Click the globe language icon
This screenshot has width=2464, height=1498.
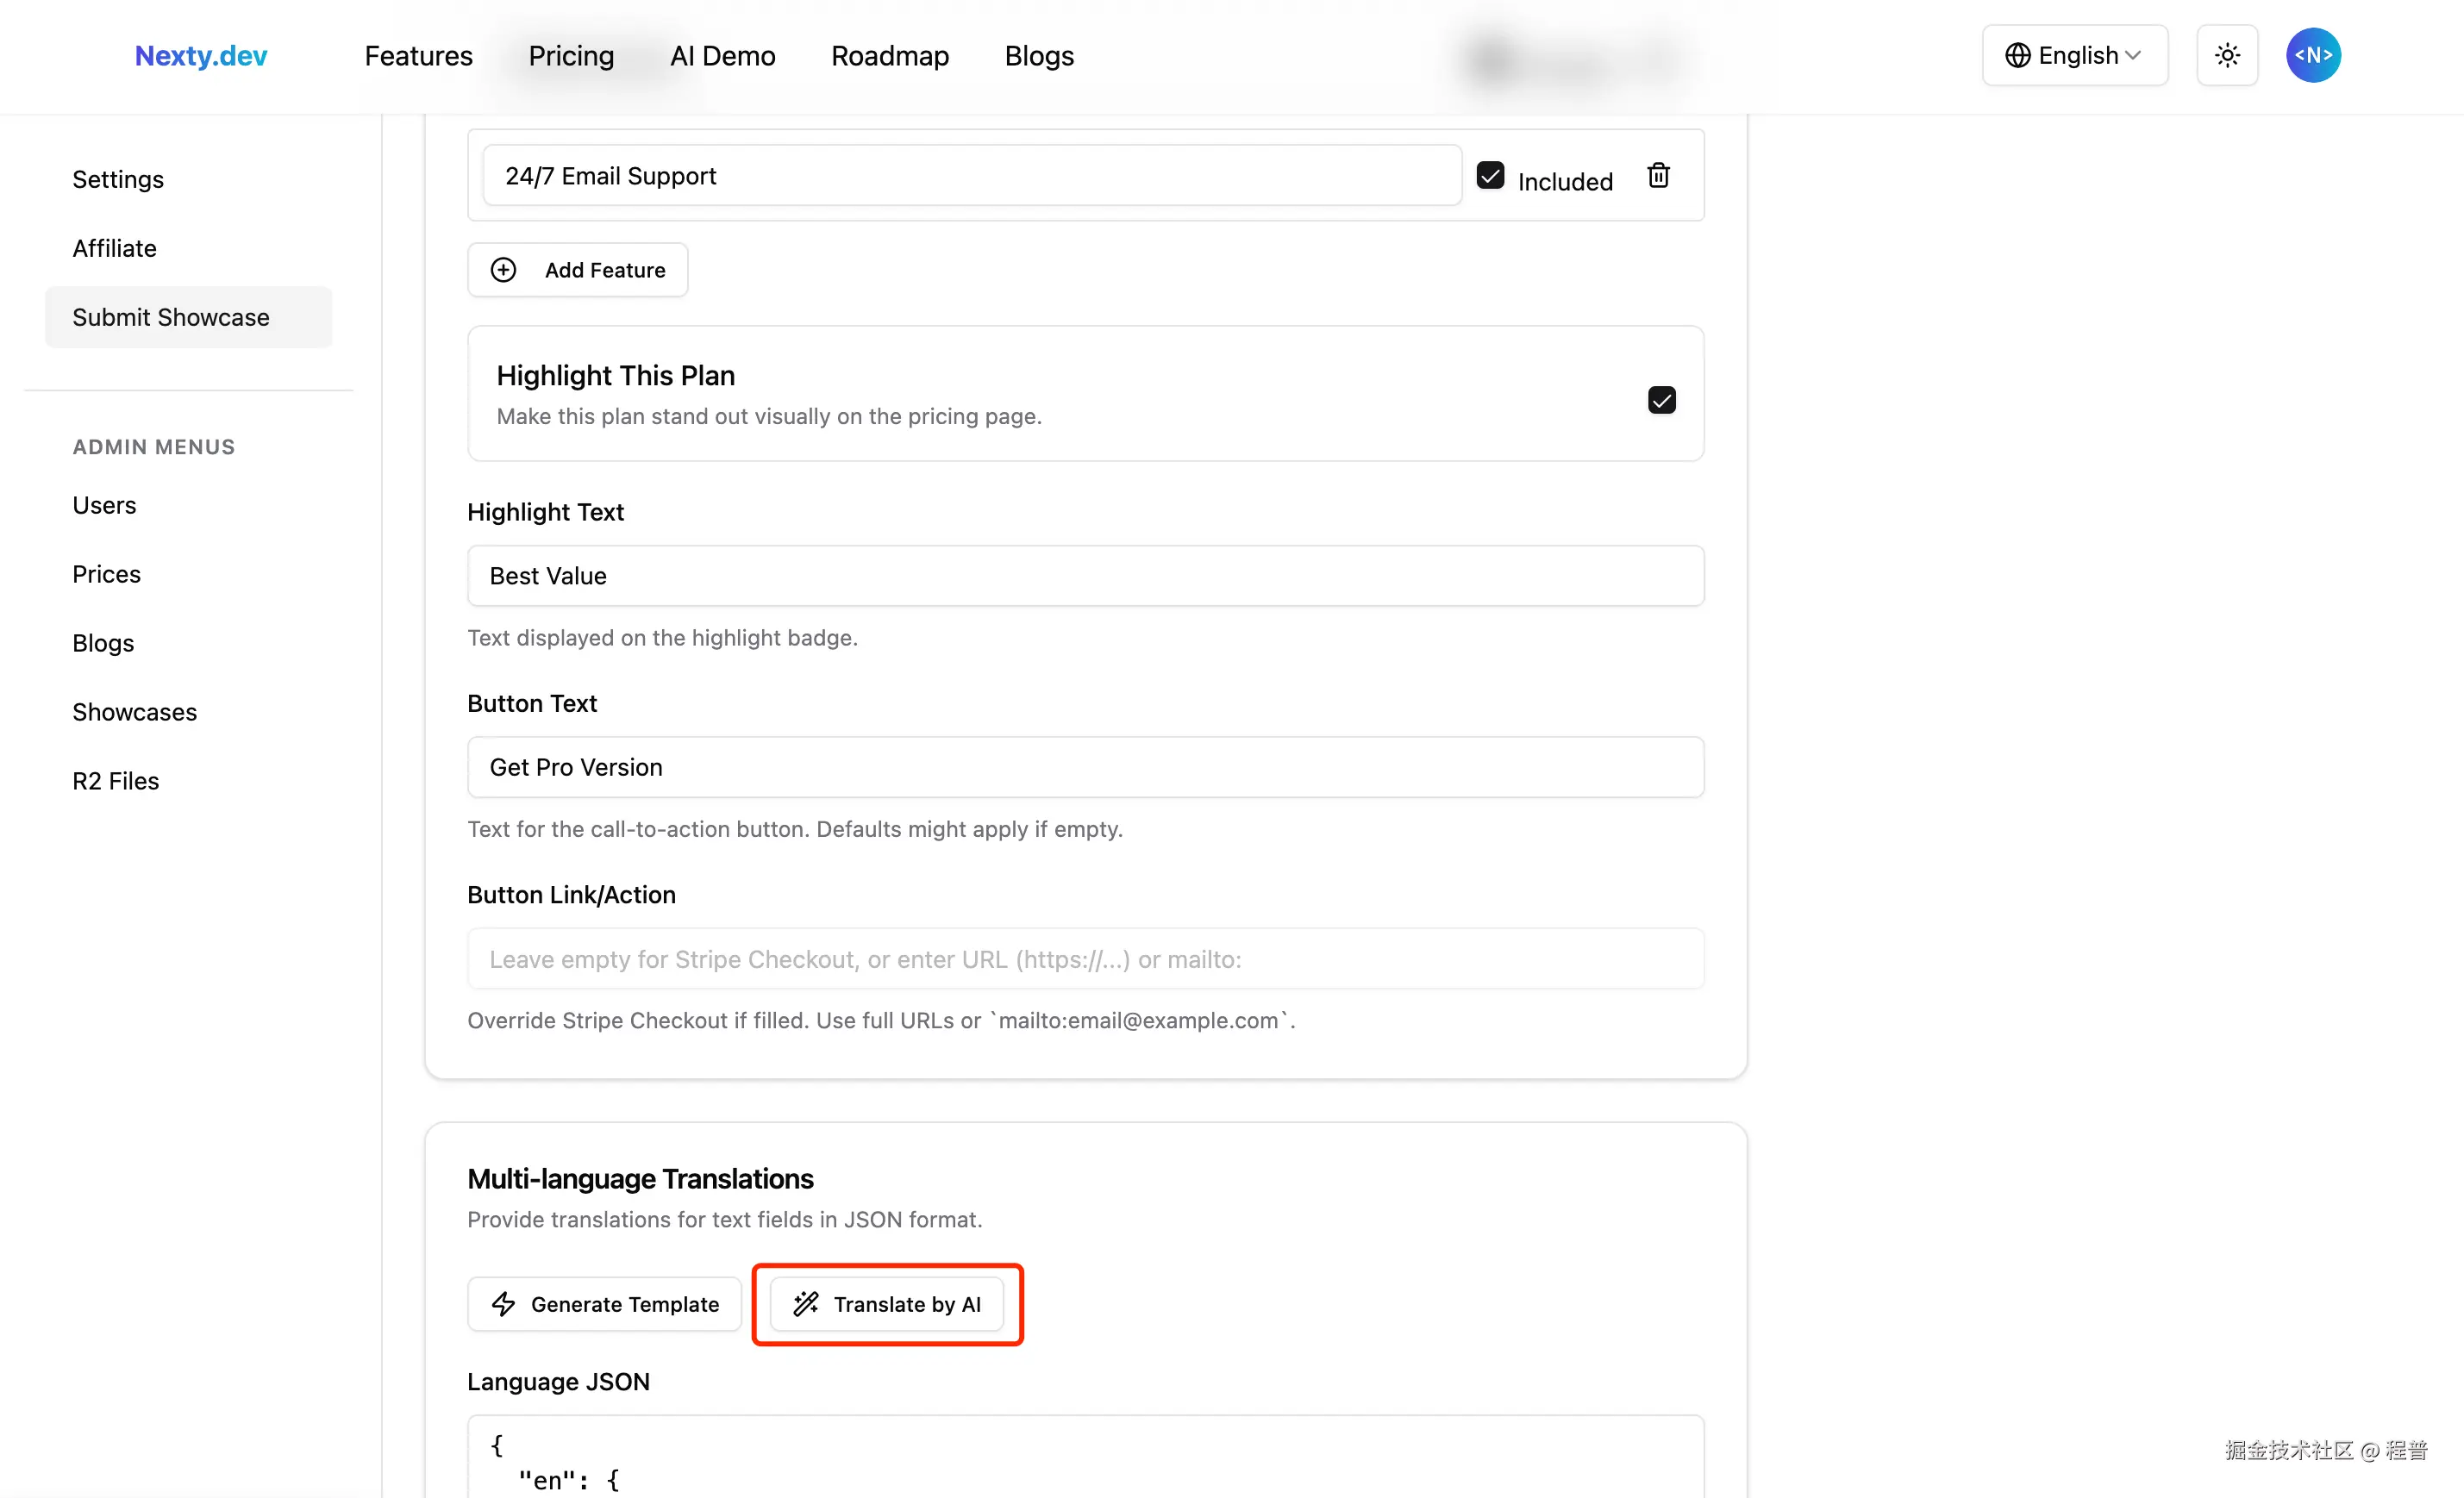[2017, 56]
